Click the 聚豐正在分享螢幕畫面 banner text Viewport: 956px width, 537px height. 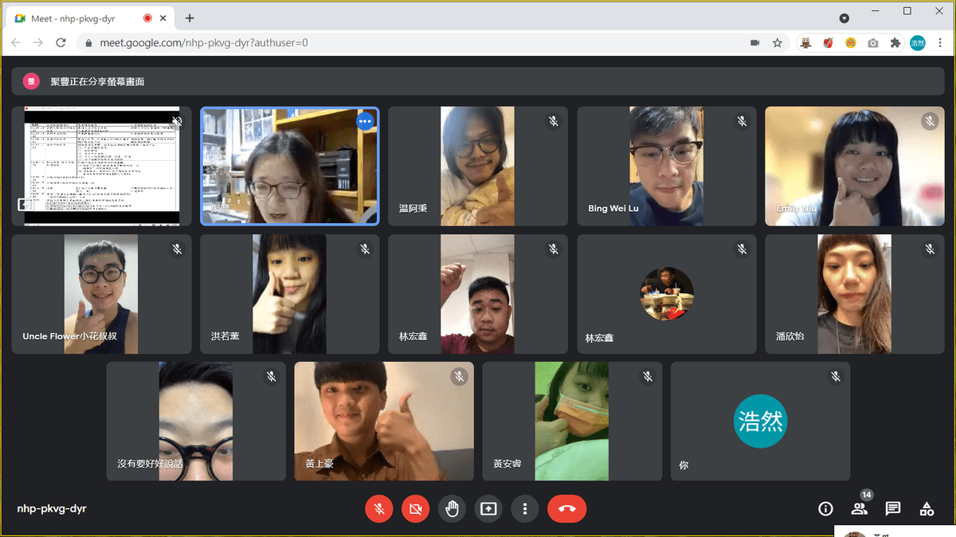[x=97, y=81]
